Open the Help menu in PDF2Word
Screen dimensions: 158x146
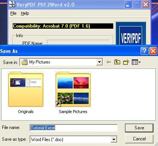click(25, 13)
